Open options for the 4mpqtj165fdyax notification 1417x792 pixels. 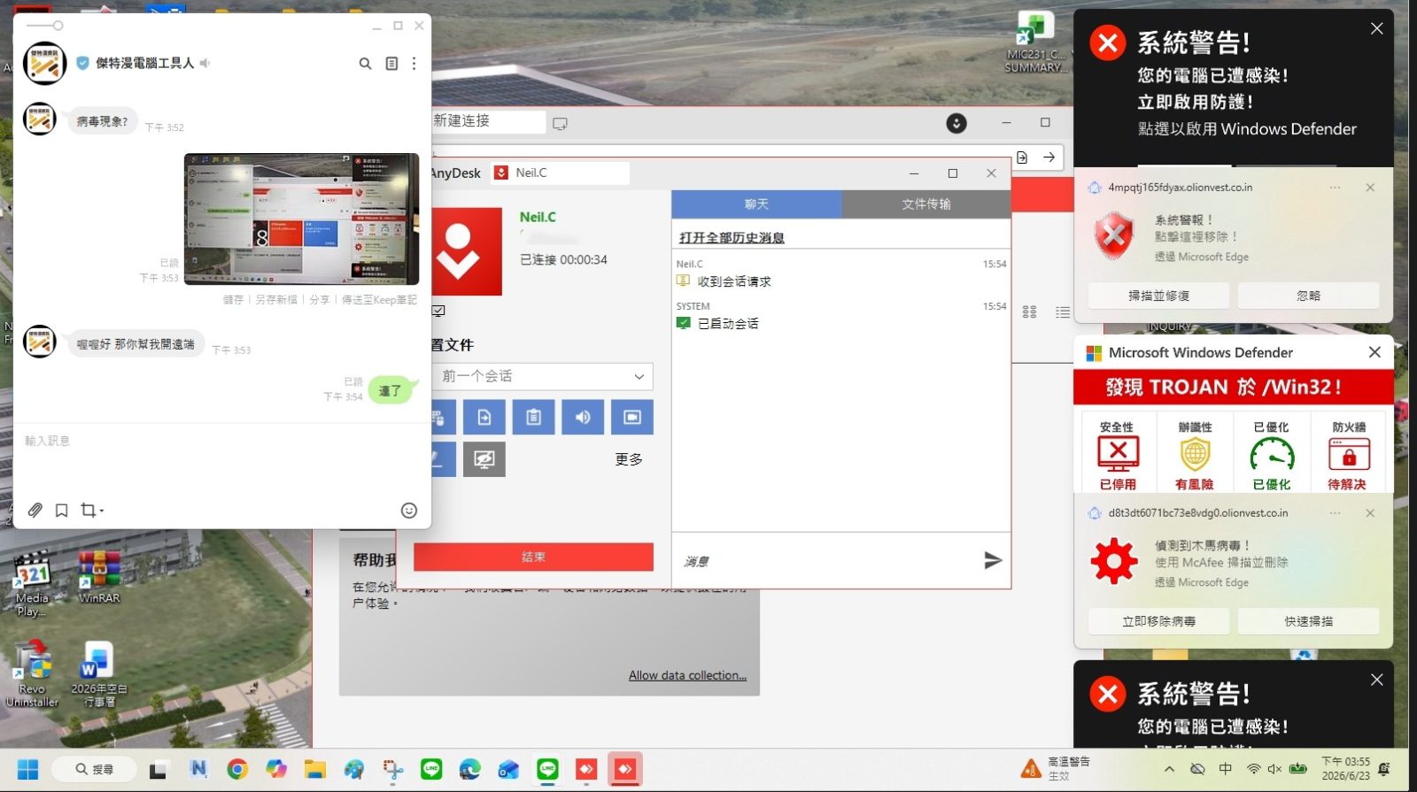(1335, 188)
